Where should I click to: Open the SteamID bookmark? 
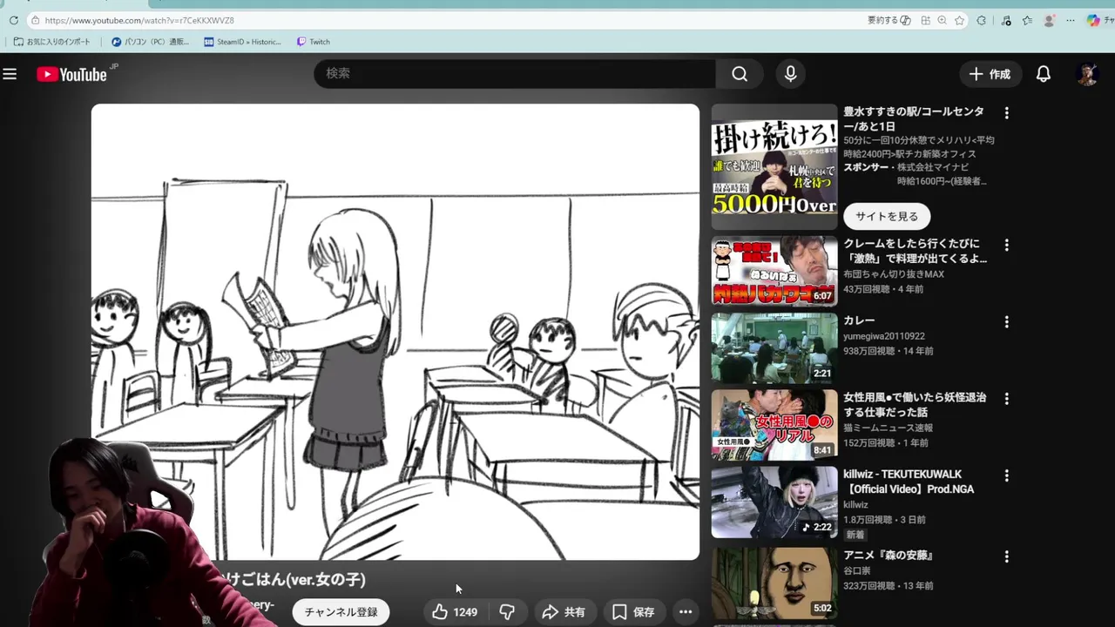[243, 42]
